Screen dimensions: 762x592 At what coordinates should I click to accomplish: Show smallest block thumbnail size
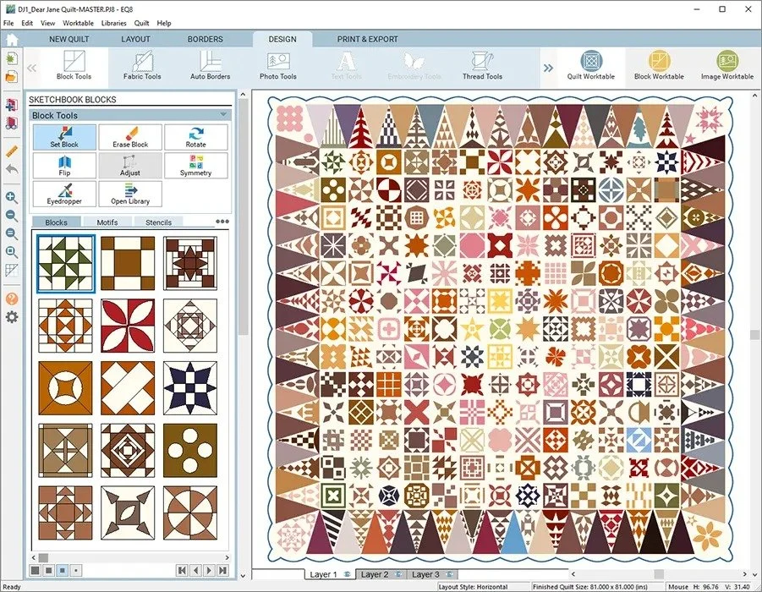click(x=76, y=570)
